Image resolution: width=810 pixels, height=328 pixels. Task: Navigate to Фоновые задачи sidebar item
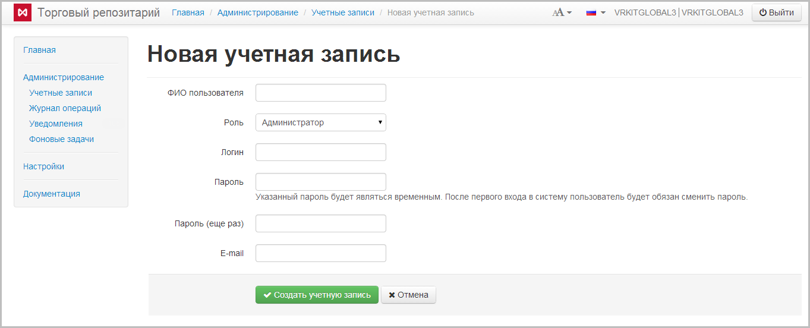[x=61, y=139]
